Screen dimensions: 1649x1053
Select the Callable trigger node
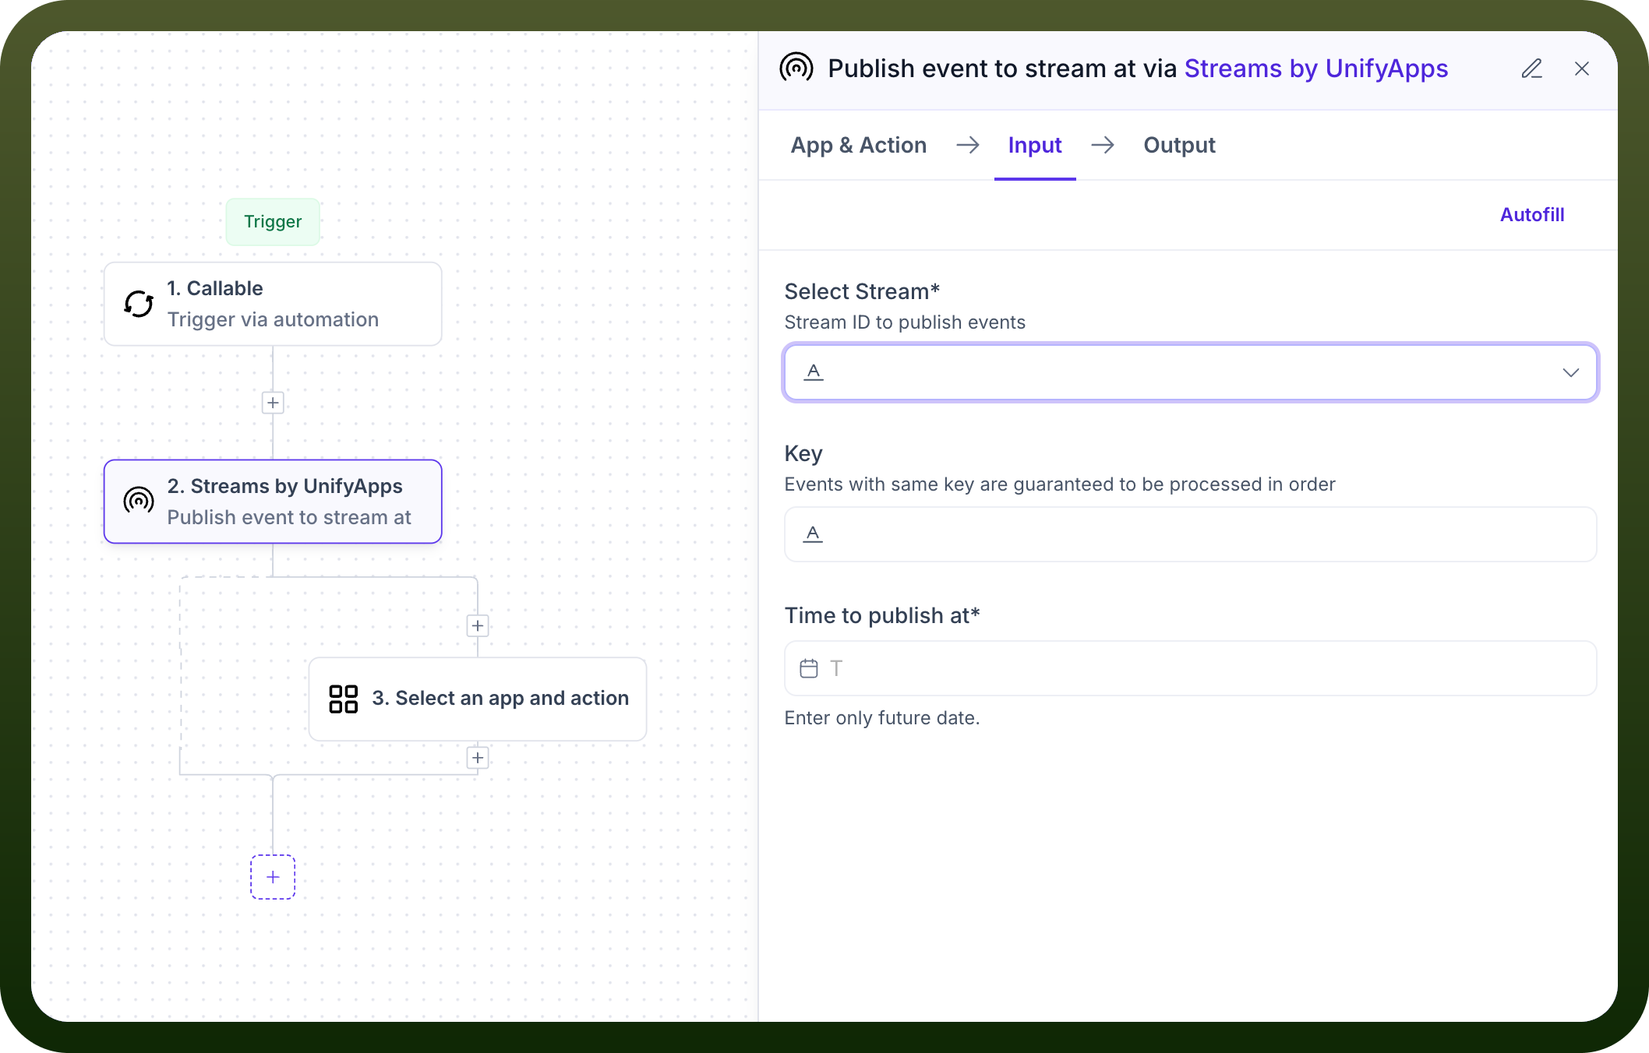273,304
